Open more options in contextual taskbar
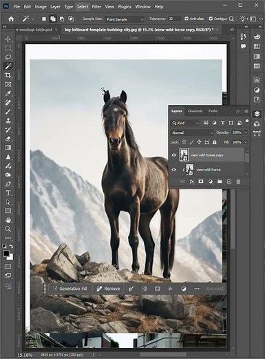265x359 pixels. pos(197,289)
